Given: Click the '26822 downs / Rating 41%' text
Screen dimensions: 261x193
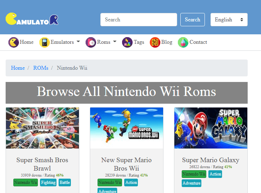Looking at the screenshot, I should 210,167.
